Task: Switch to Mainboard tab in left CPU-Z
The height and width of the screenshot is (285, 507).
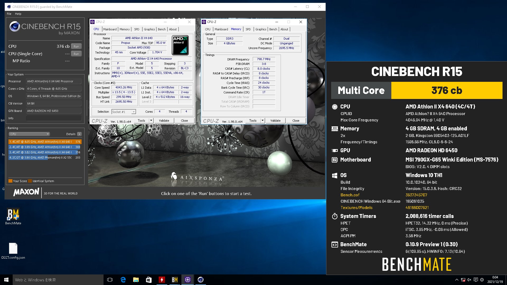Action: coord(110,29)
